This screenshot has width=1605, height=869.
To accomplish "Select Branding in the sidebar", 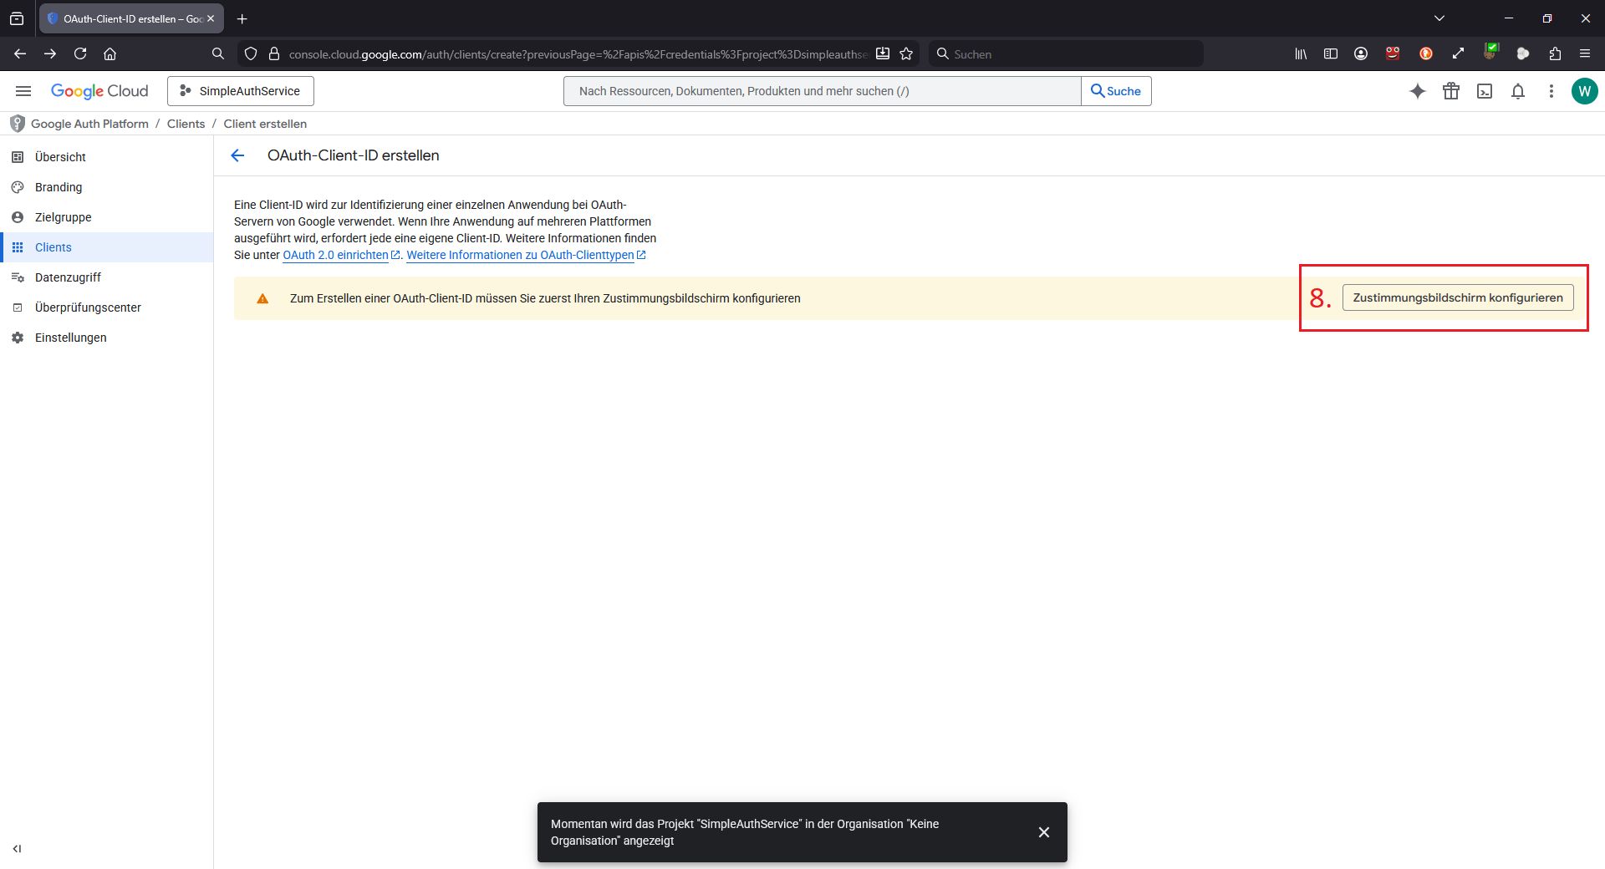I will tap(107, 187).
